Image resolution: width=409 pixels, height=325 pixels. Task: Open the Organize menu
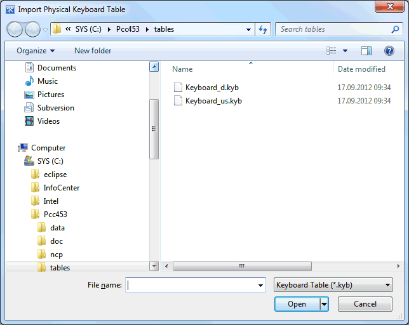point(36,51)
